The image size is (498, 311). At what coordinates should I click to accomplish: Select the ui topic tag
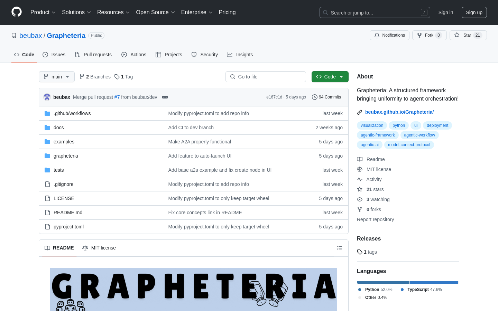[416, 125]
